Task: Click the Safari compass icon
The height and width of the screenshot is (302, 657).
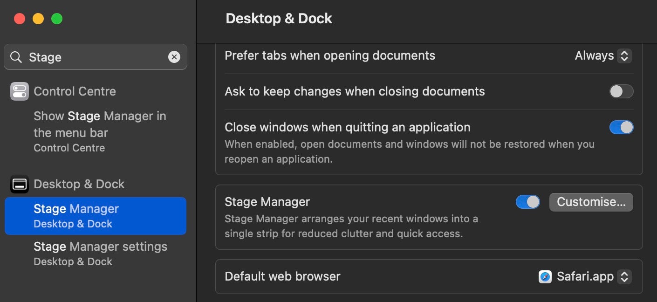Action: pos(545,277)
